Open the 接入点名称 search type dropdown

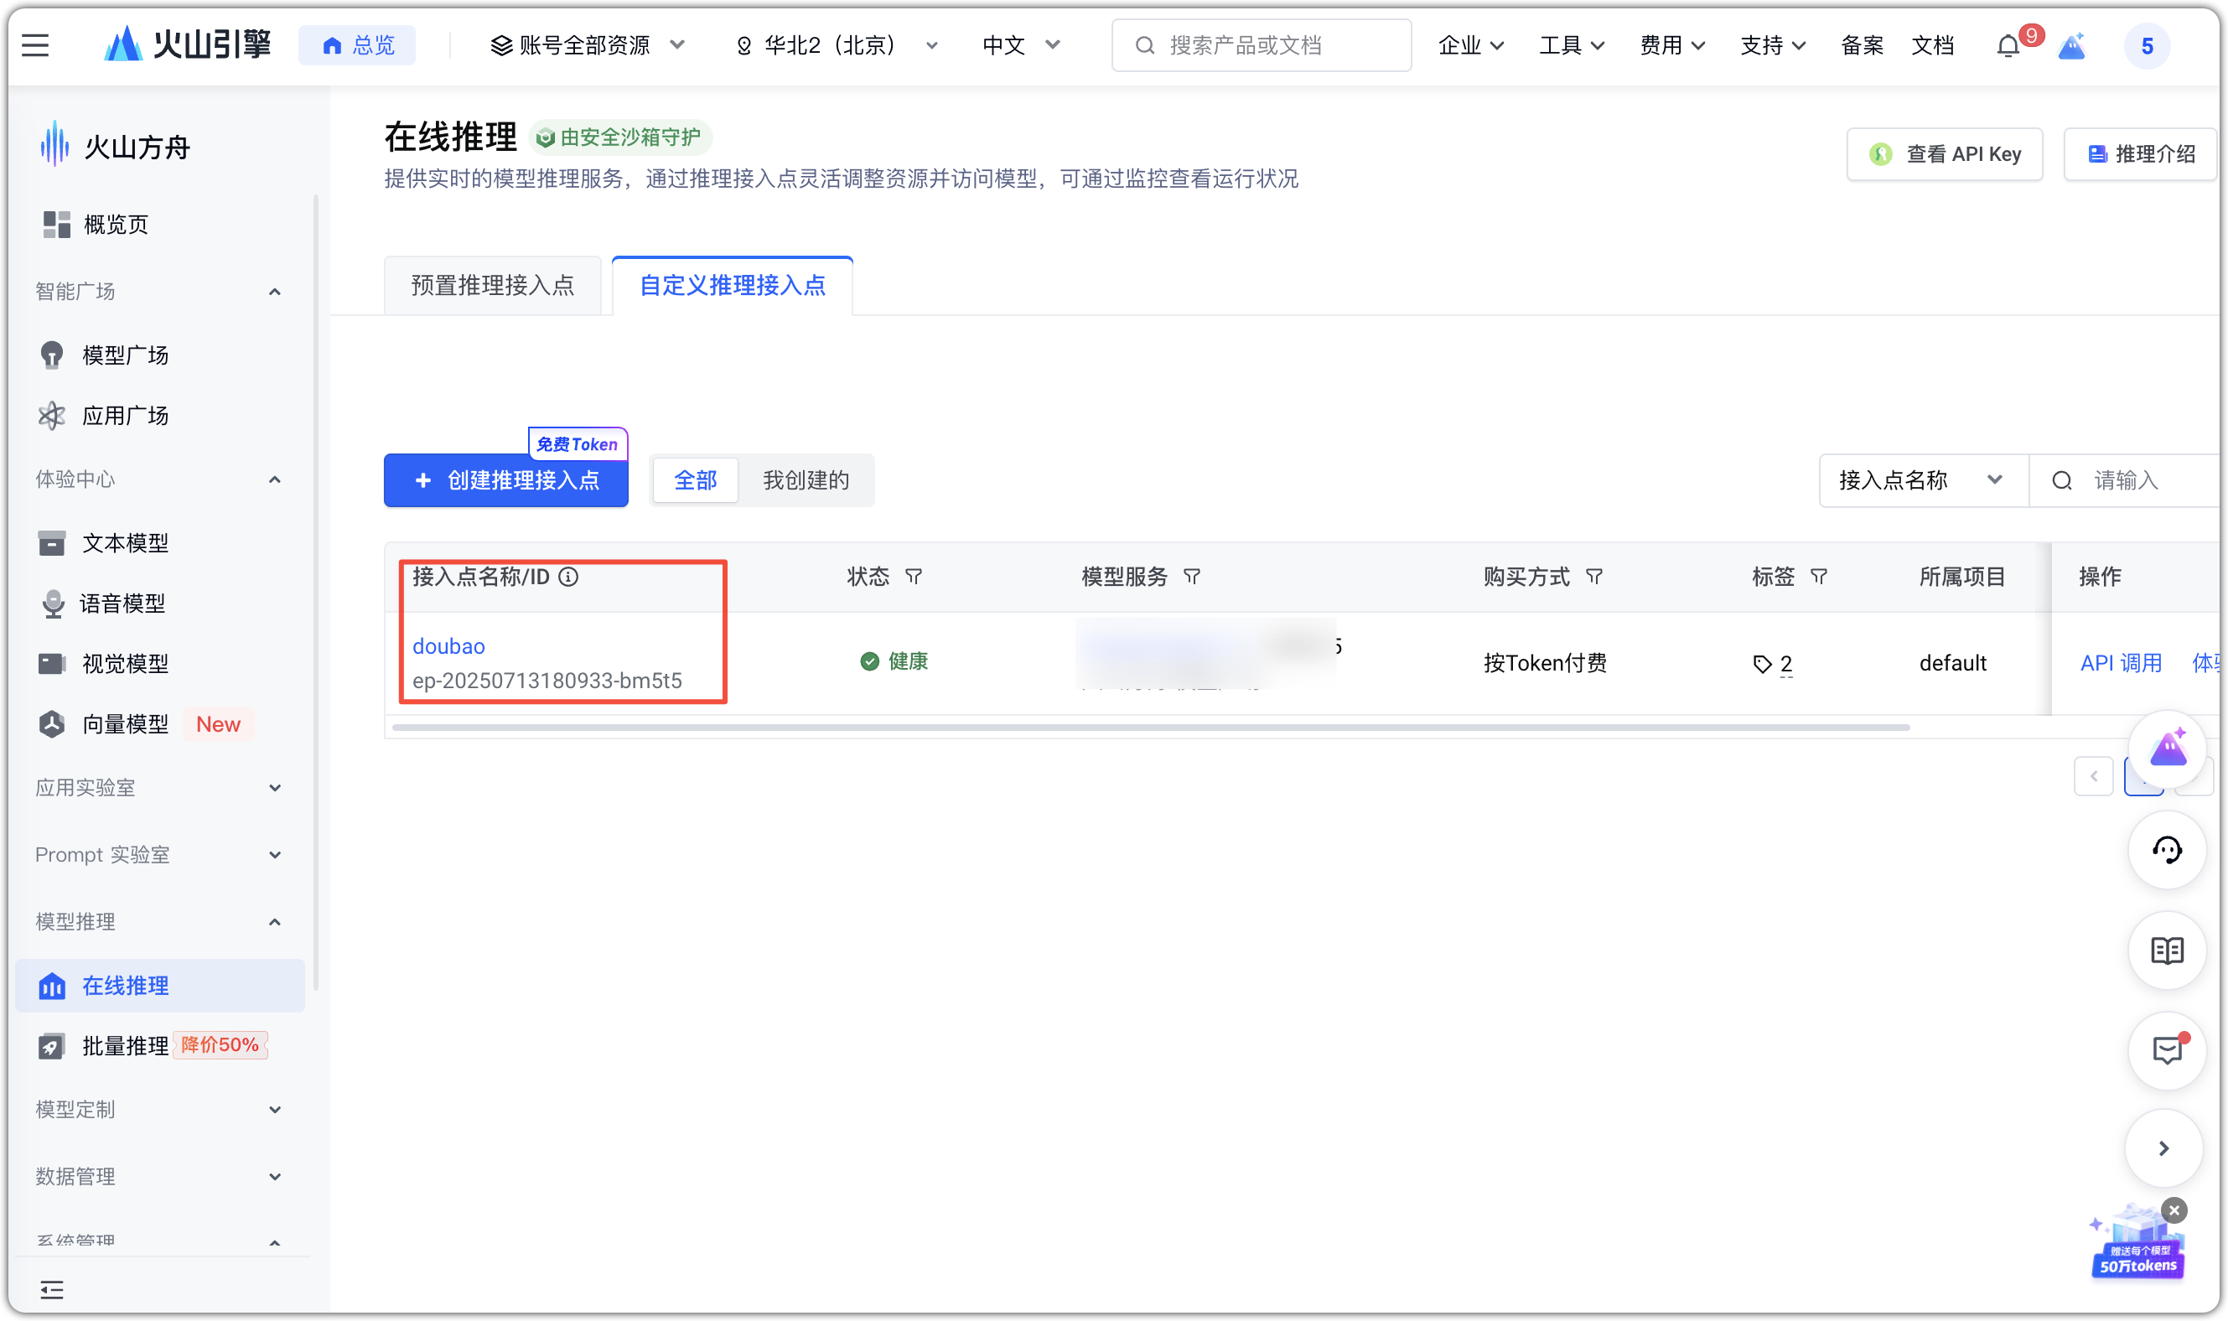point(1923,480)
